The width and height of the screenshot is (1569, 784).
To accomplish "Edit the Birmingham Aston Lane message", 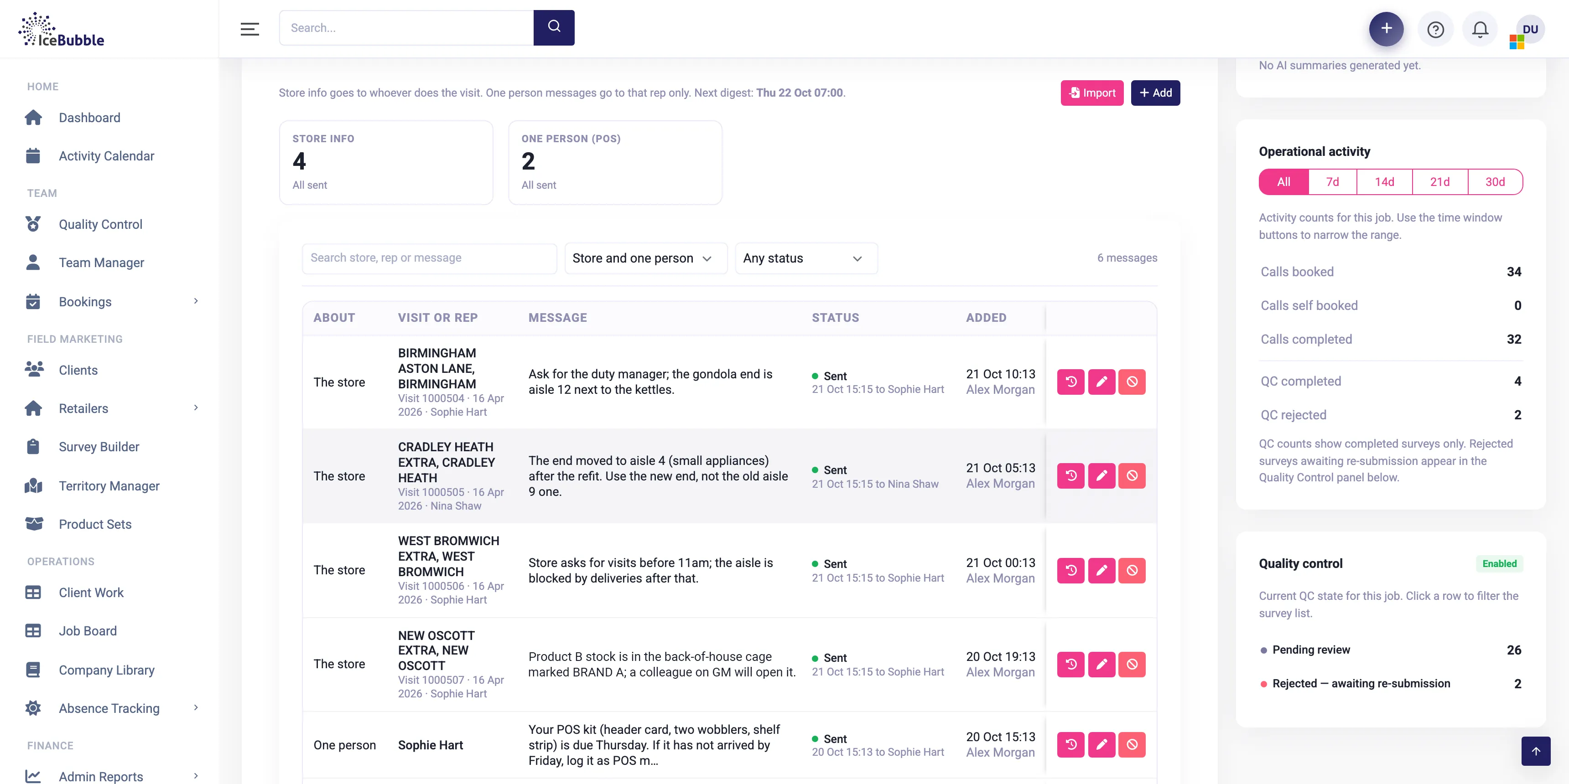I will [x=1101, y=382].
